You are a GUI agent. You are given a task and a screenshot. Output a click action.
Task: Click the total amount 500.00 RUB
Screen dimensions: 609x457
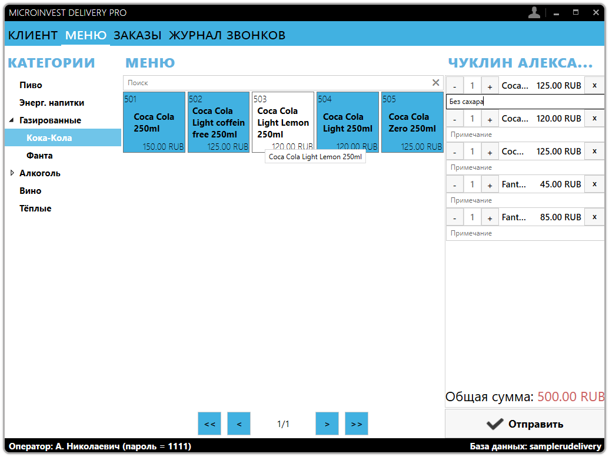click(571, 396)
